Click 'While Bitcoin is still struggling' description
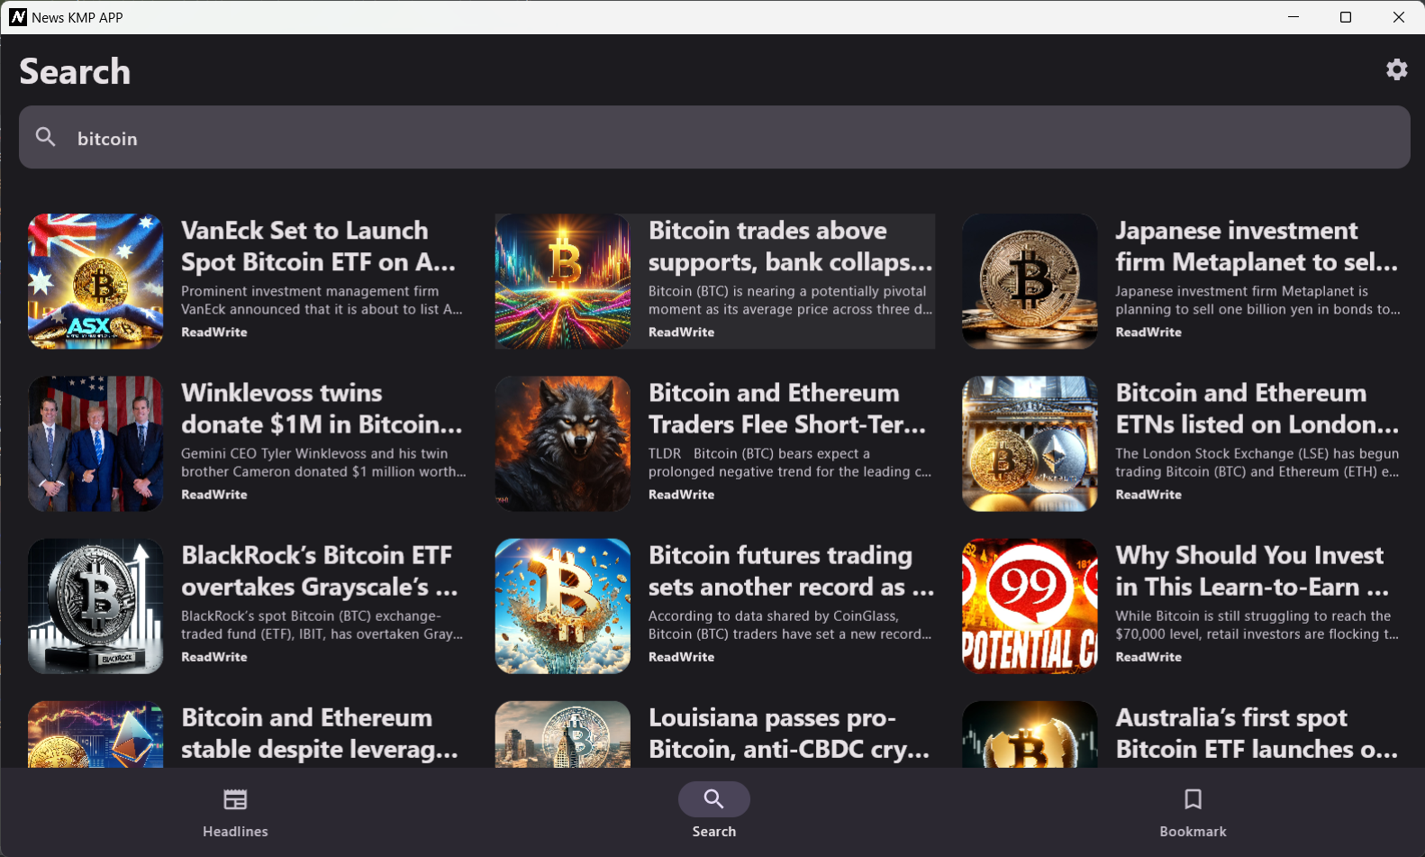The image size is (1425, 857). pyautogui.click(x=1257, y=625)
